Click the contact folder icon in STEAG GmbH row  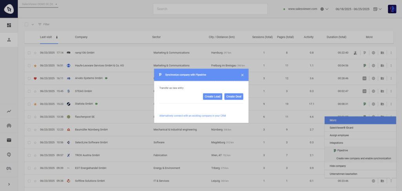click(382, 91)
